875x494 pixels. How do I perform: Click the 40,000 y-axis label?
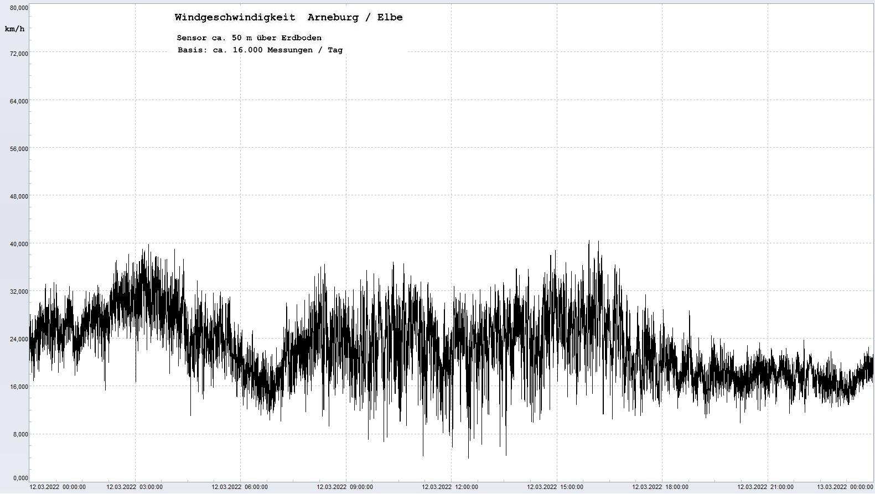pos(19,244)
